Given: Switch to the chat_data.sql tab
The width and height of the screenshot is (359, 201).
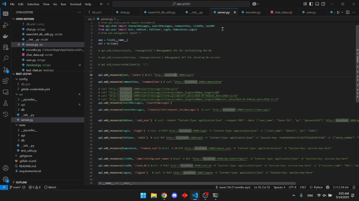Looking at the screenshot, I should click(x=283, y=12).
